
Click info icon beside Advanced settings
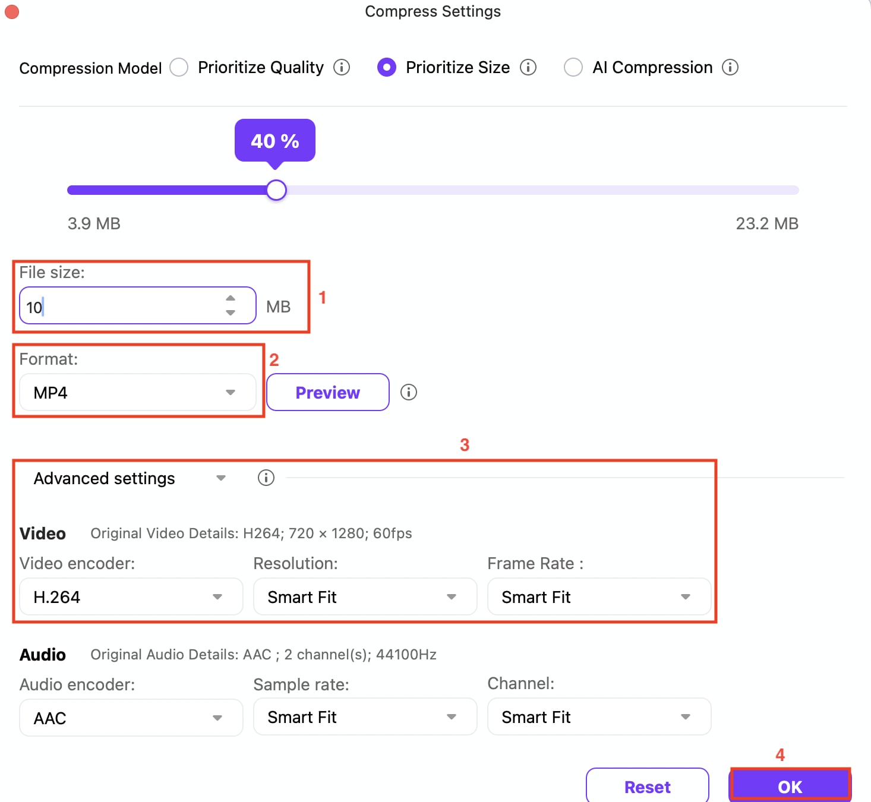(266, 478)
